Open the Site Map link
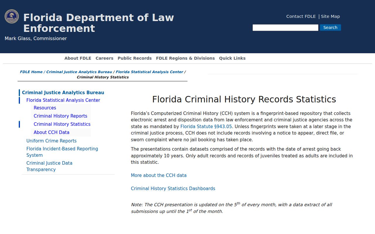This screenshot has width=375, height=234. [330, 16]
